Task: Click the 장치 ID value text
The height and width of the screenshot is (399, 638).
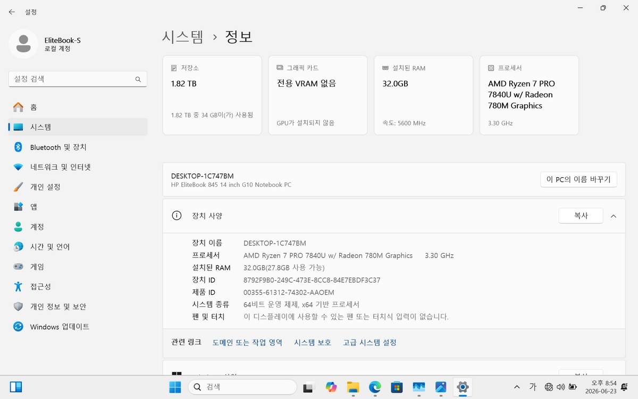Action: [312, 280]
